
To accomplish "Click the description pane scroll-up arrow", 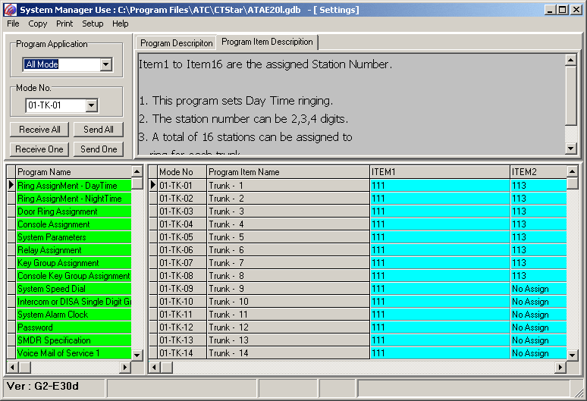I will pos(570,60).
